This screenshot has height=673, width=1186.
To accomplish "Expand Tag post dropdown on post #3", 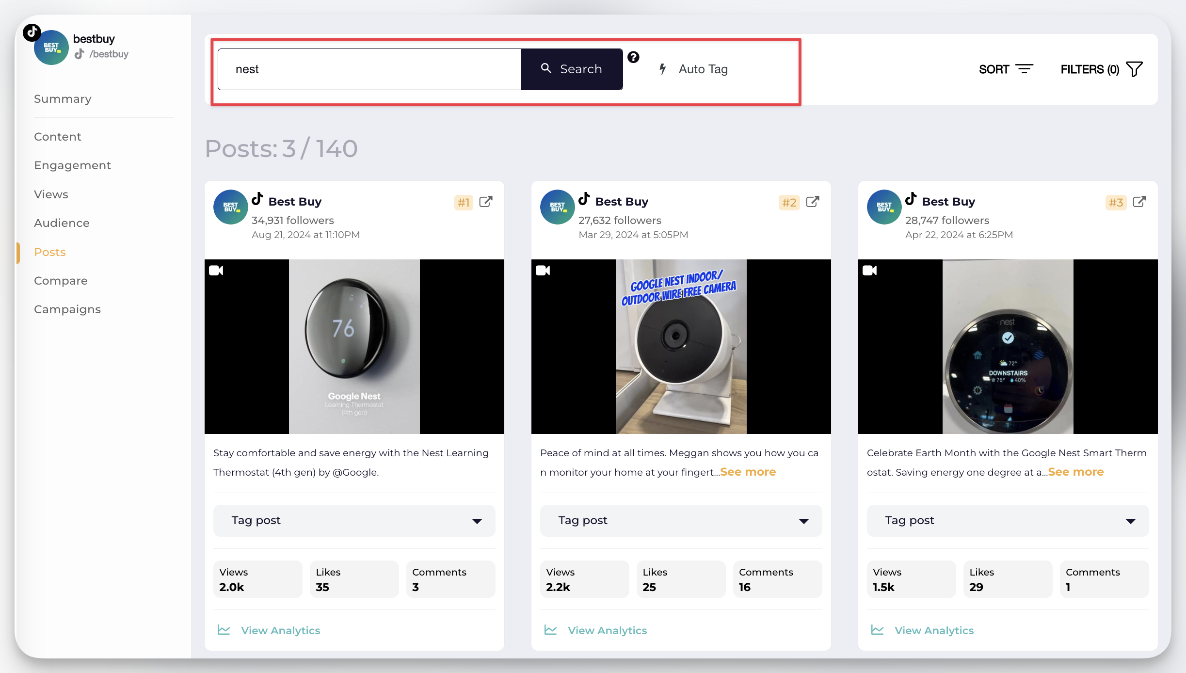I will [x=1008, y=521].
